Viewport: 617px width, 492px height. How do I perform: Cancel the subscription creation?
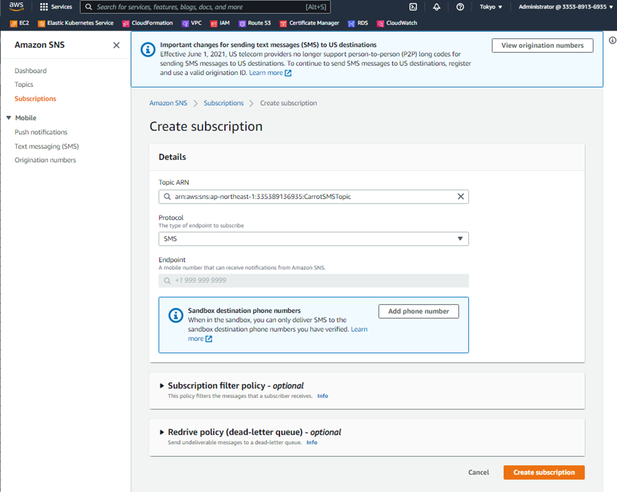pos(479,472)
